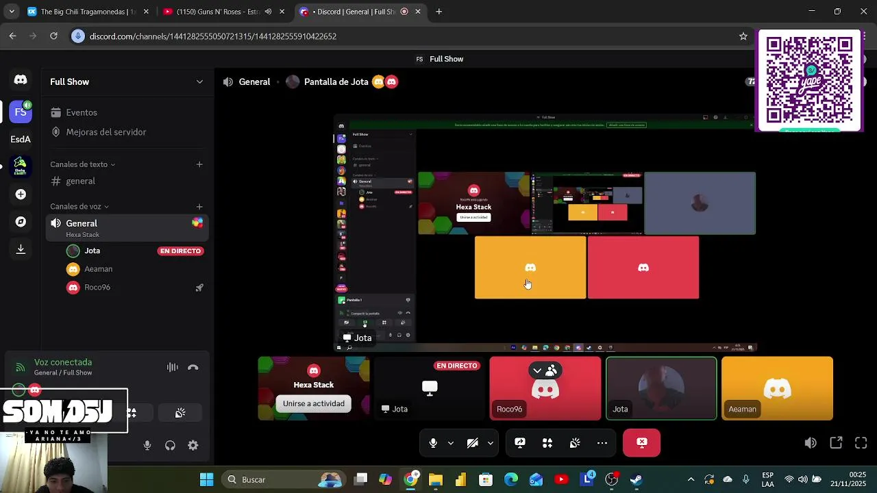877x493 pixels.
Task: Click the EN DIRECTO badge beside Jota
Action: point(181,251)
